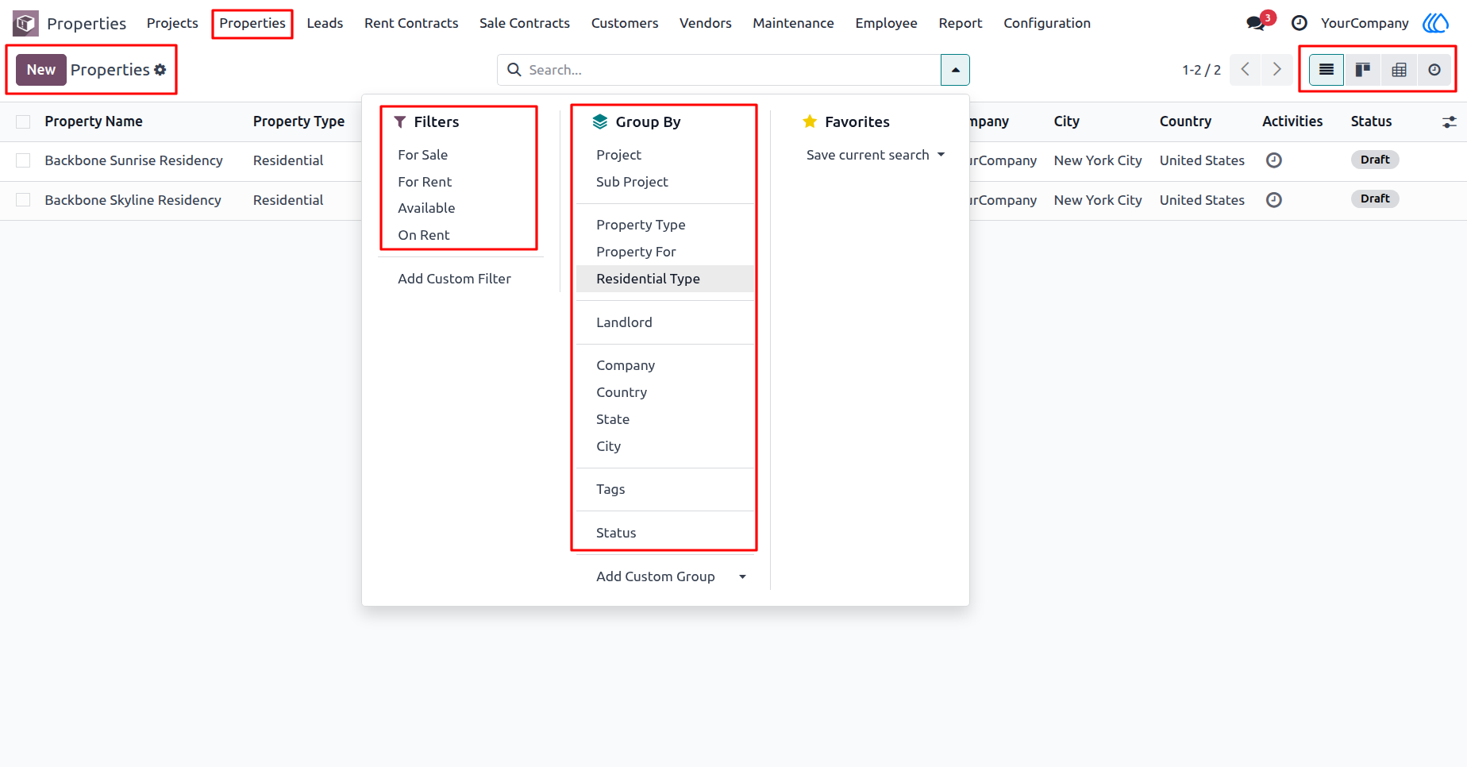Open the Projects menu
Screen dimensions: 1467x767
point(172,23)
